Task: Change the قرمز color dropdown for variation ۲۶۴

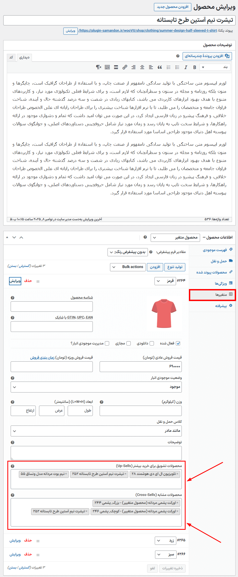Action: (x=165, y=281)
